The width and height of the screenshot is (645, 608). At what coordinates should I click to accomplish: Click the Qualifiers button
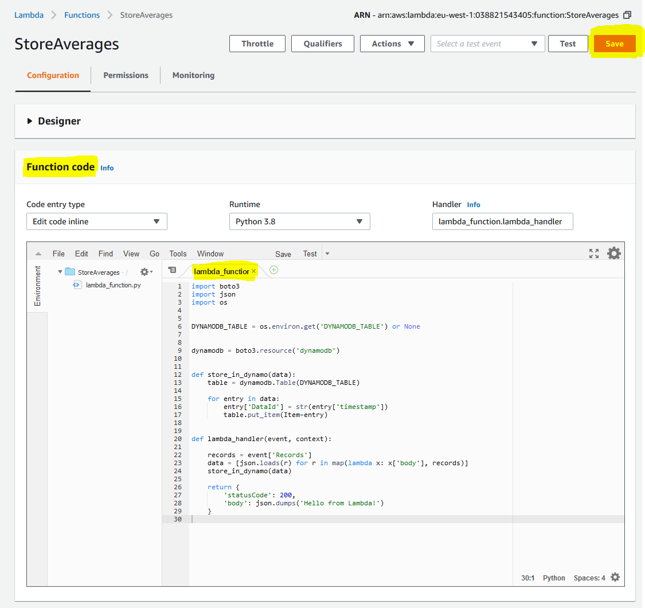click(322, 44)
